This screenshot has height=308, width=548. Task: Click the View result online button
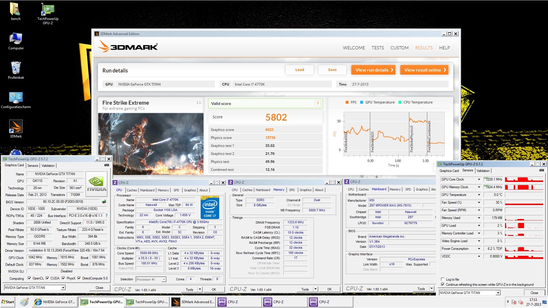pos(424,70)
